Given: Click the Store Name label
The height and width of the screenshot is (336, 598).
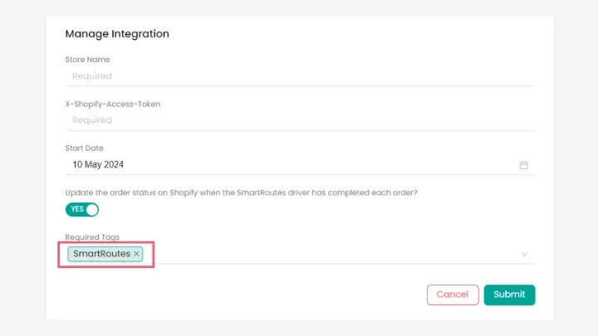Looking at the screenshot, I should click(87, 60).
